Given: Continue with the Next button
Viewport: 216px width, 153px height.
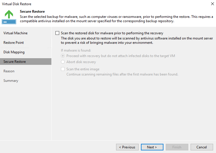Looking at the screenshot, I should coord(152,147).
